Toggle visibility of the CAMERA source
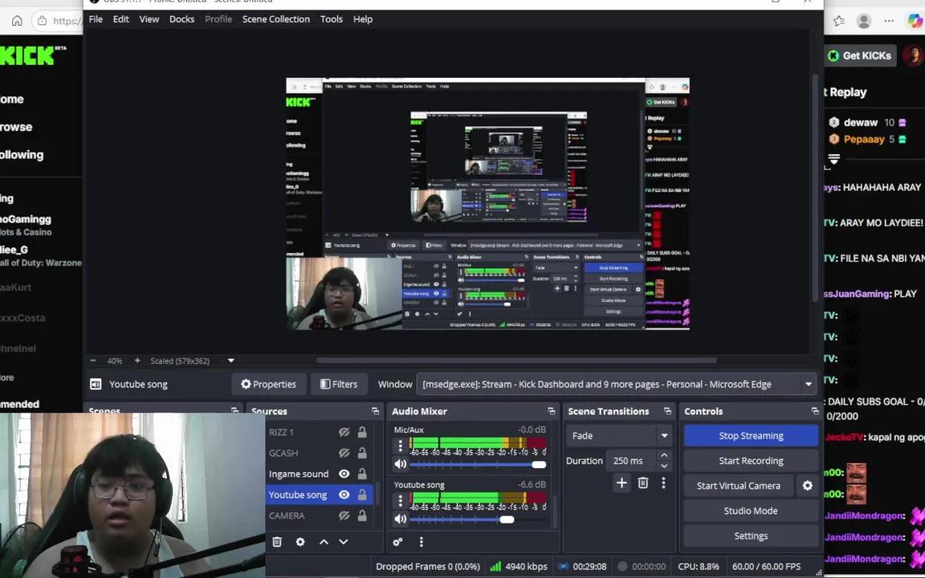The image size is (925, 578). tap(344, 515)
